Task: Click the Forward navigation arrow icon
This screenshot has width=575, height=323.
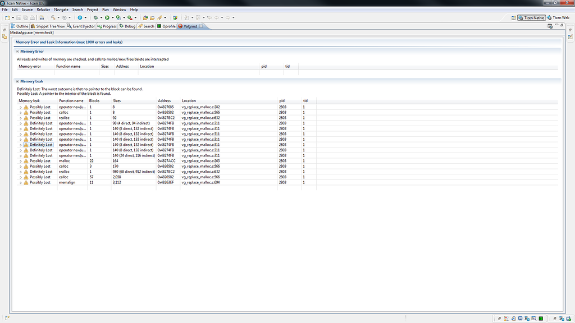Action: (x=228, y=17)
